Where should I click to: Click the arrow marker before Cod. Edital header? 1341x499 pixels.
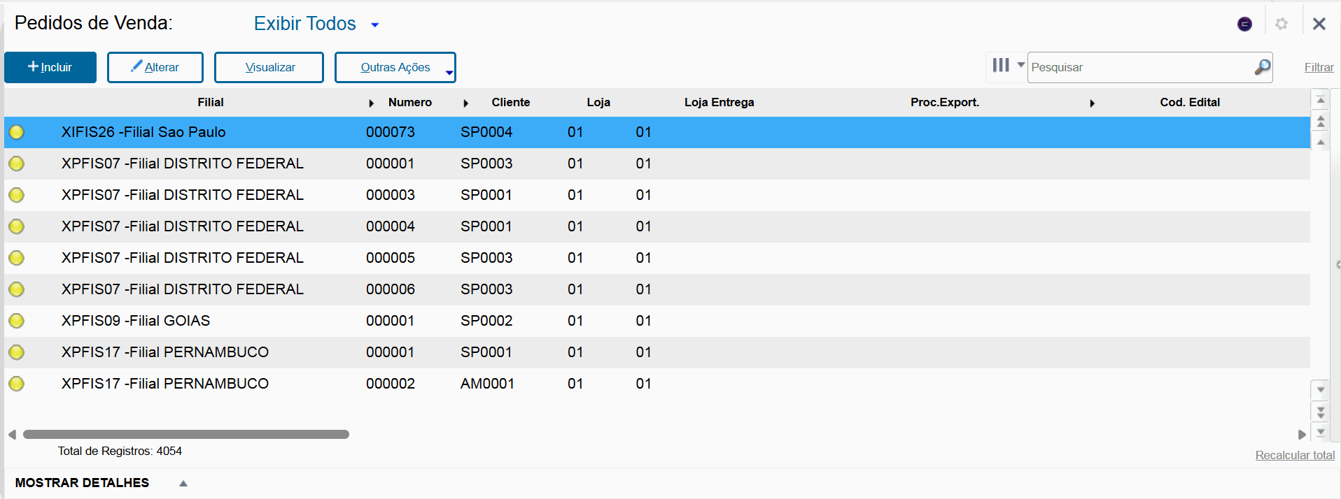point(1093,103)
